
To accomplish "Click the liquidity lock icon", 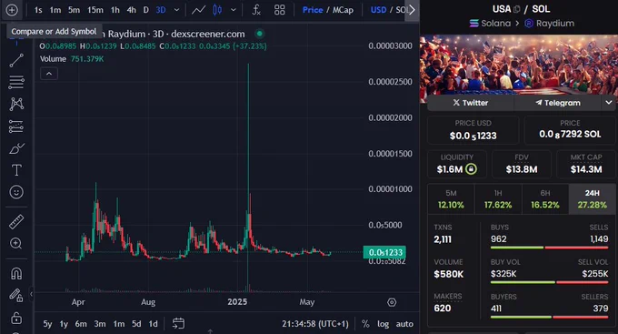I will tap(471, 169).
